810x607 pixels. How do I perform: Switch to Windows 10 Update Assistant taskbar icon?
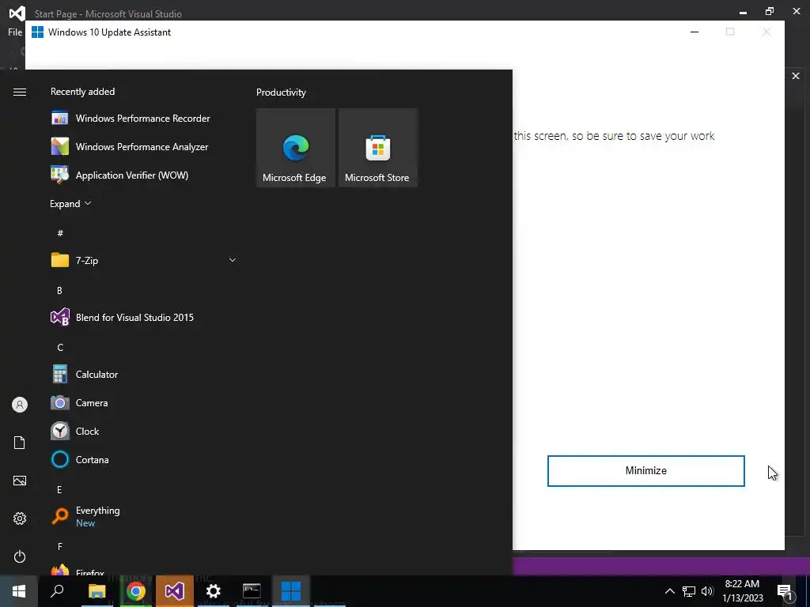[x=291, y=591]
